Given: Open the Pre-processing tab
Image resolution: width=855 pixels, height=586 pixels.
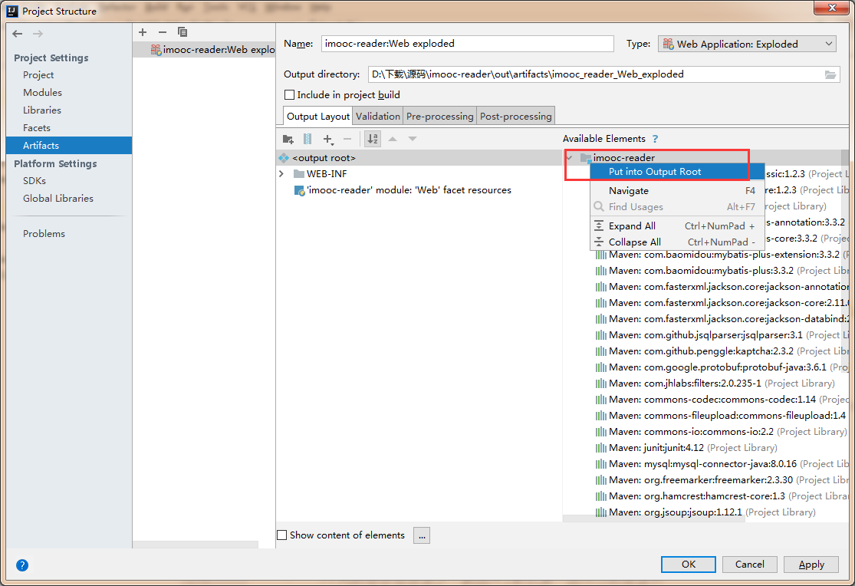Looking at the screenshot, I should click(x=439, y=117).
